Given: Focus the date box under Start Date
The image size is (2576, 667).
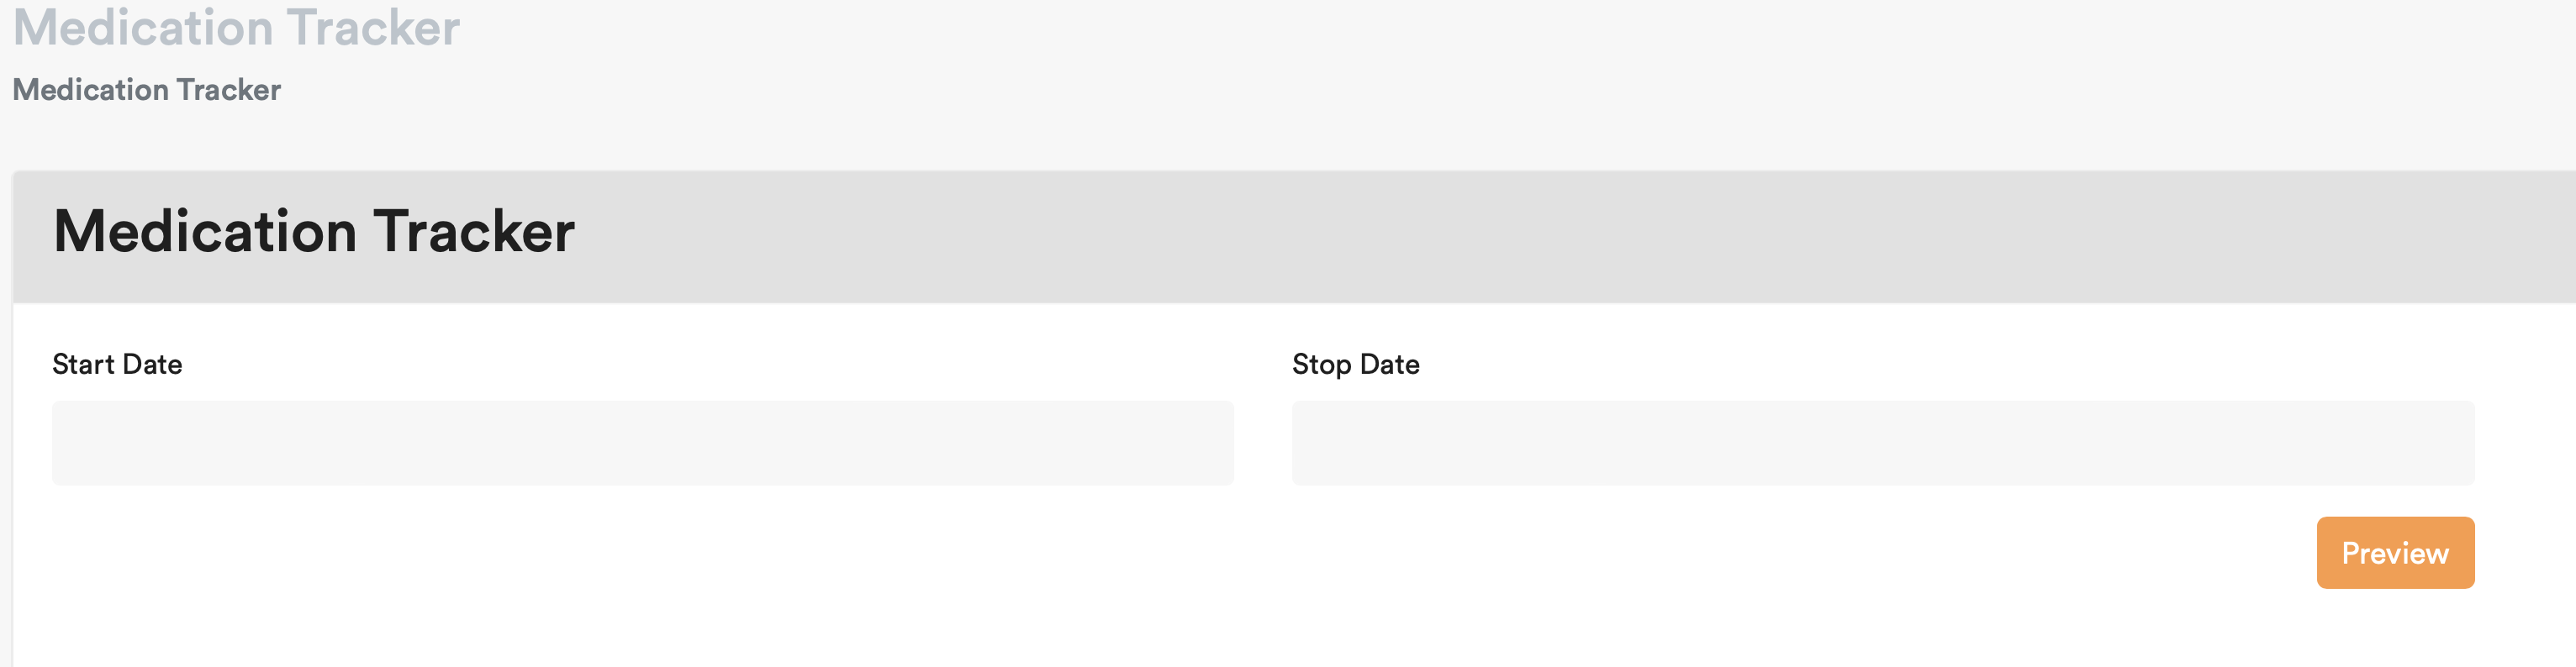Looking at the screenshot, I should click(642, 444).
